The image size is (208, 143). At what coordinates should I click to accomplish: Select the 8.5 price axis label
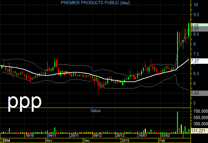click(196, 34)
